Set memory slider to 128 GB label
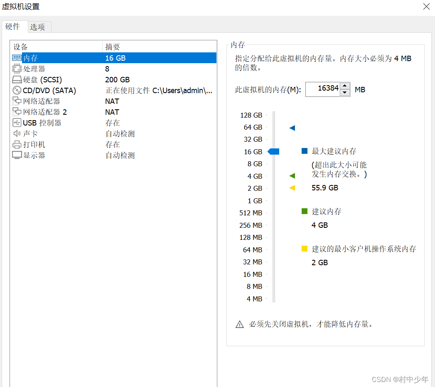 point(251,115)
